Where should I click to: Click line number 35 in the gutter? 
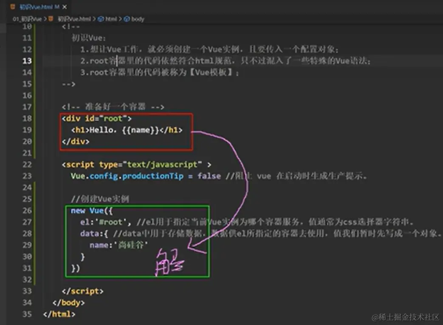(27, 314)
